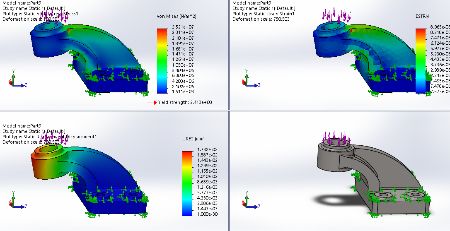Click the legend value 1.443e-03
This screenshot has height=231, width=450.
click(208, 209)
